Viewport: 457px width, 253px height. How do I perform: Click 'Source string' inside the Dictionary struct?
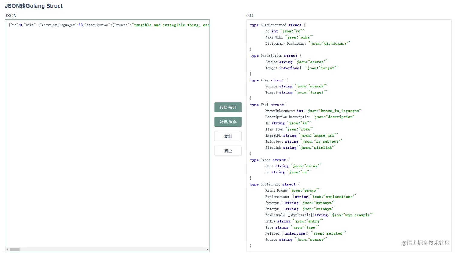297,240
